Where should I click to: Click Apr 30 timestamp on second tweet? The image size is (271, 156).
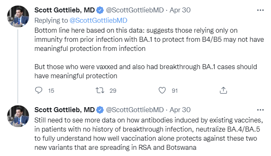[180, 110]
